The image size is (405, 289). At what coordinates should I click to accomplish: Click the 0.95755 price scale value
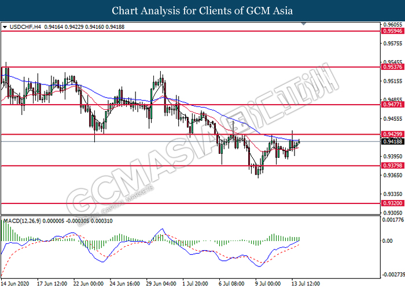tap(393, 43)
